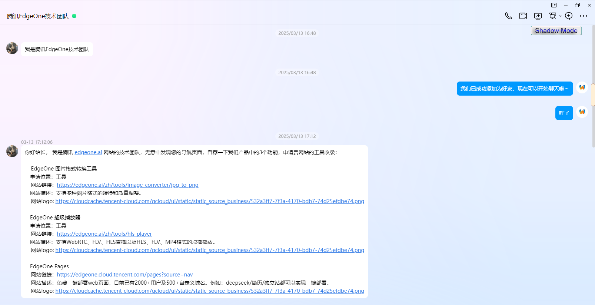The width and height of the screenshot is (595, 305).
Task: Click the Shadow Mode button
Action: (x=556, y=31)
